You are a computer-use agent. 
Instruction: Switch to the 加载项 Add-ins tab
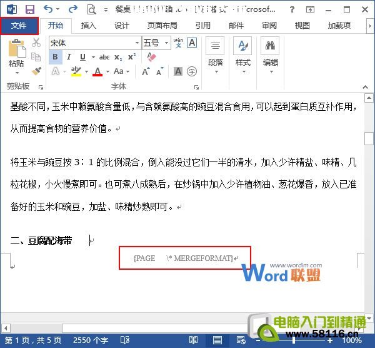click(339, 26)
